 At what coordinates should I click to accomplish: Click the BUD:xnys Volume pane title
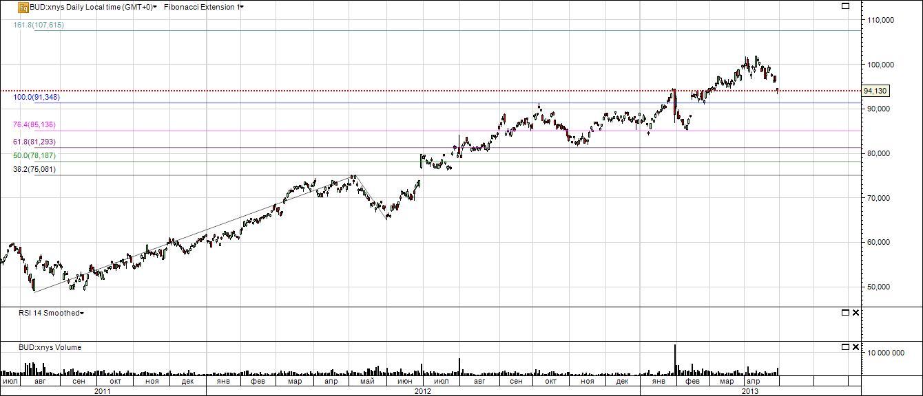click(50, 347)
